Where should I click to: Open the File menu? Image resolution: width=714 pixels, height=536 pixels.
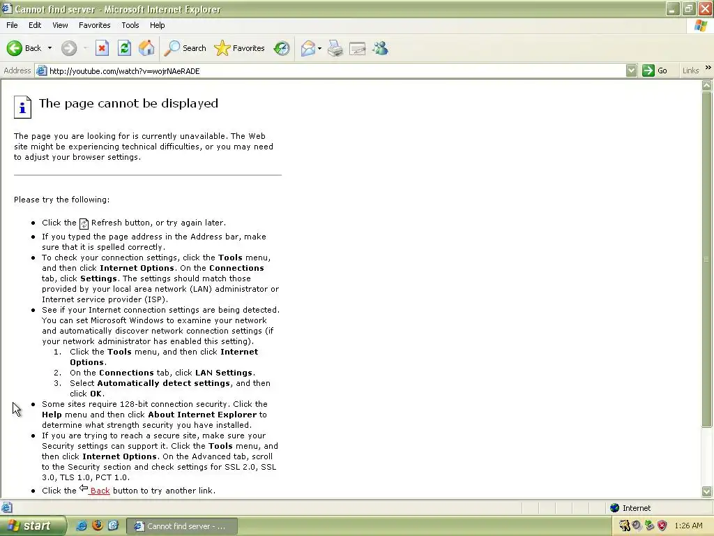click(13, 25)
